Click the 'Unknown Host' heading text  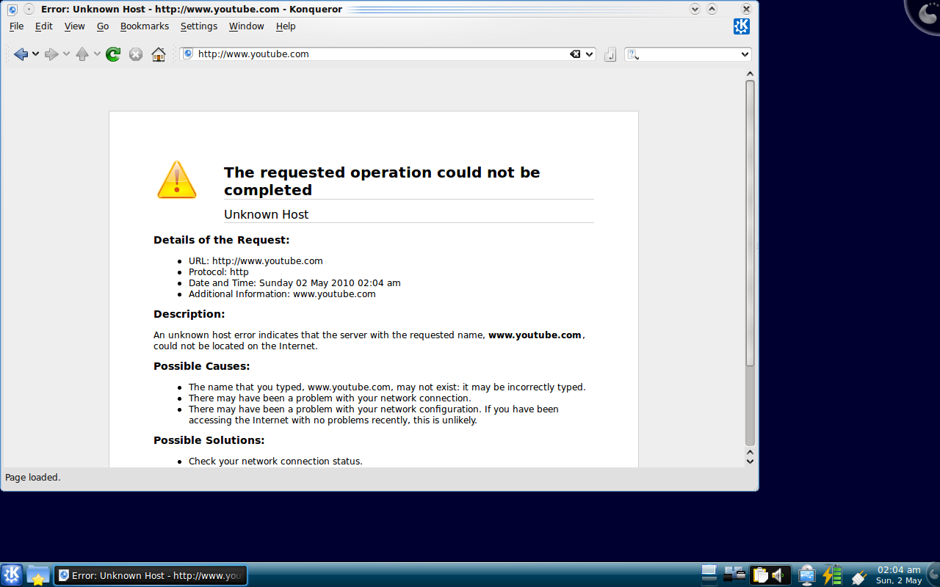pyautogui.click(x=266, y=214)
